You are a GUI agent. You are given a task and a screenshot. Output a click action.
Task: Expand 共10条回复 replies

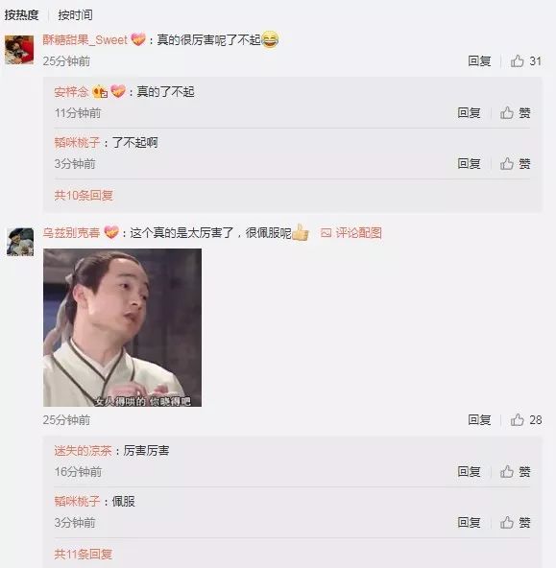(x=84, y=196)
